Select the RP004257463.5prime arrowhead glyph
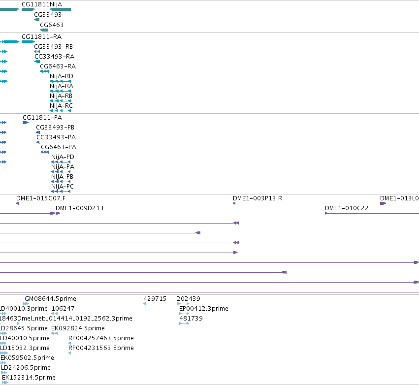Image resolution: width=419 pixels, height=385 pixels. point(70,343)
